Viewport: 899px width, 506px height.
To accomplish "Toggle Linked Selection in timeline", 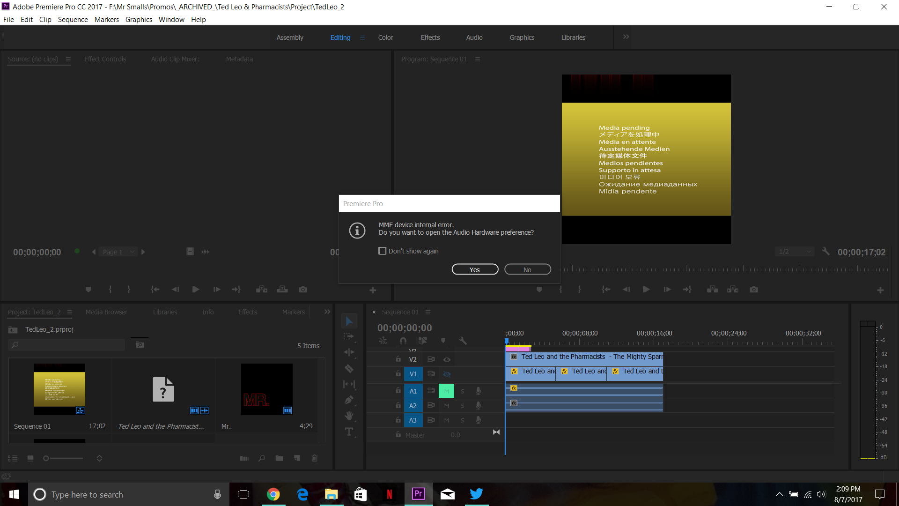I will (423, 341).
